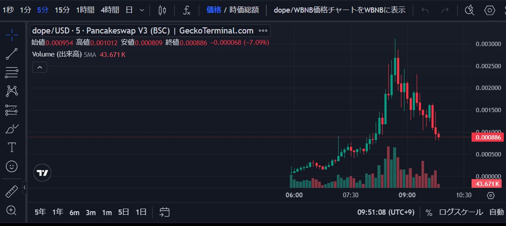Set the range to 5日

[x=124, y=212]
